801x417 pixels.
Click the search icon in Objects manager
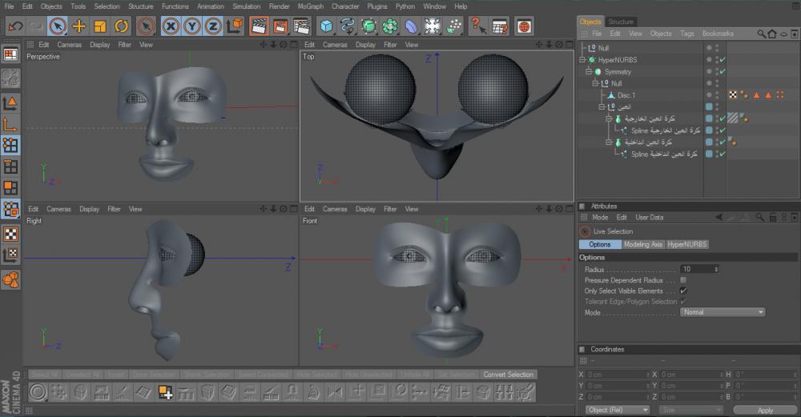pyautogui.click(x=761, y=34)
